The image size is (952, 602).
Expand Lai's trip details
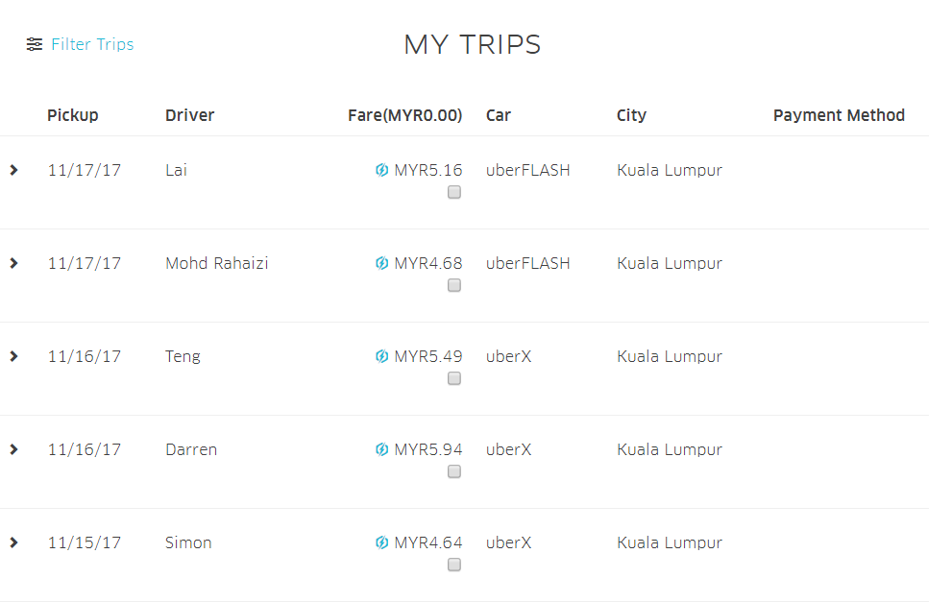pos(13,170)
